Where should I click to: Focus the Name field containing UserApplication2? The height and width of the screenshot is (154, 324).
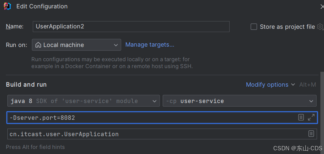point(131,27)
